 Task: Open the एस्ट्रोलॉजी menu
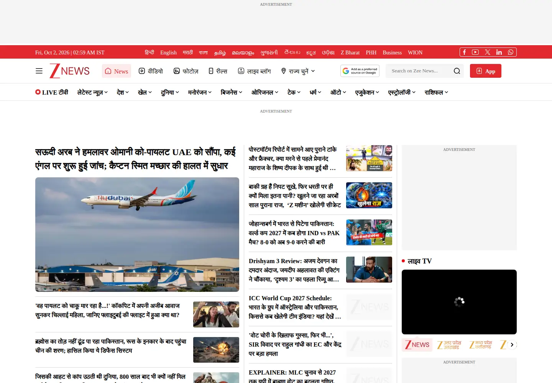tap(402, 92)
